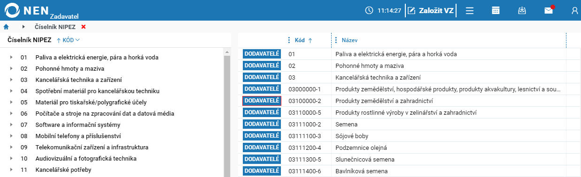This screenshot has height=177, width=581.
Task: Click the inbox download tray icon
Action: [x=522, y=10]
